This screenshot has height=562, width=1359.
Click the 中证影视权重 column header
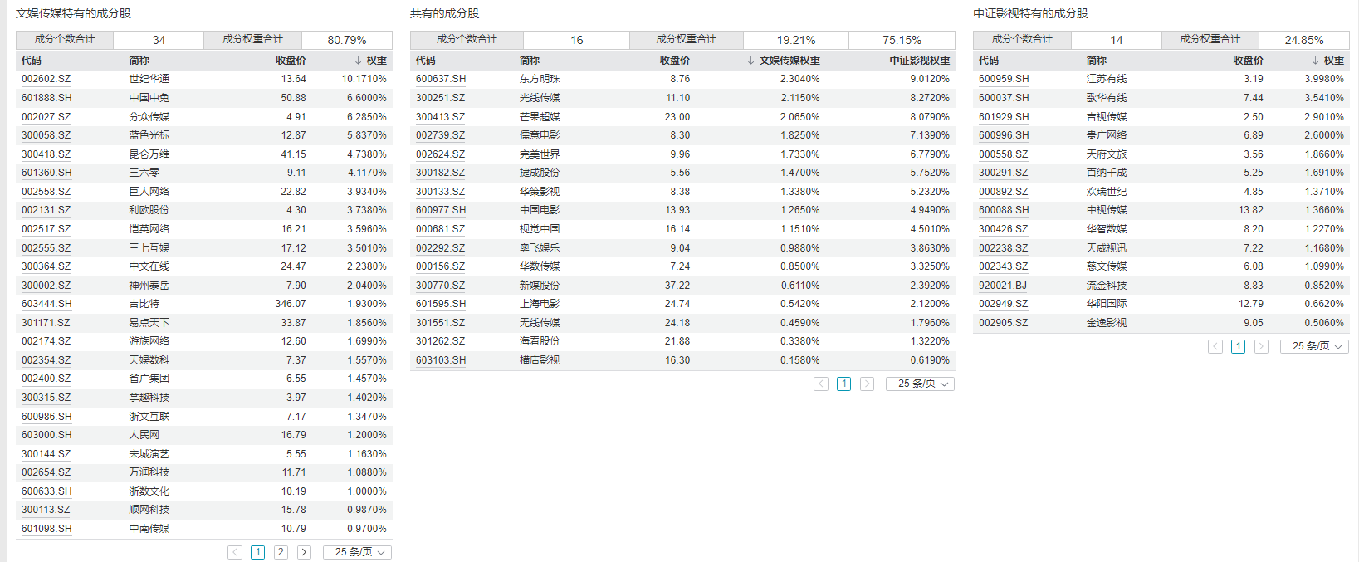coord(920,61)
